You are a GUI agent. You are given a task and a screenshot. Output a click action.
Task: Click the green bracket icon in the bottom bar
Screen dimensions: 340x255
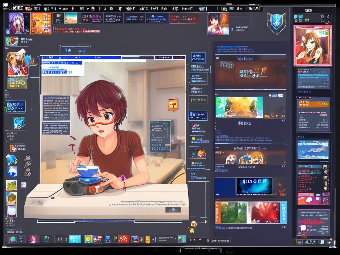46,239
